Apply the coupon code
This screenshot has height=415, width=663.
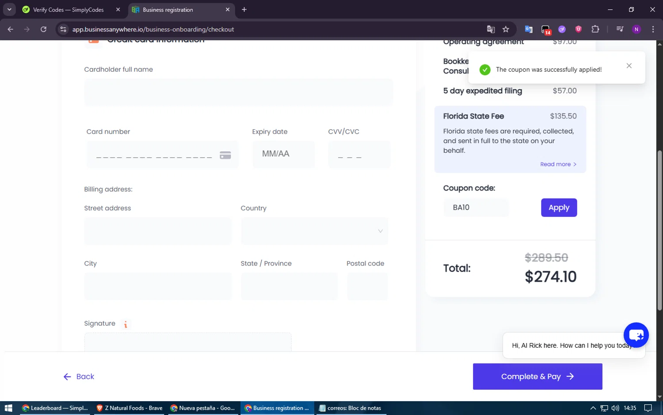pyautogui.click(x=559, y=207)
